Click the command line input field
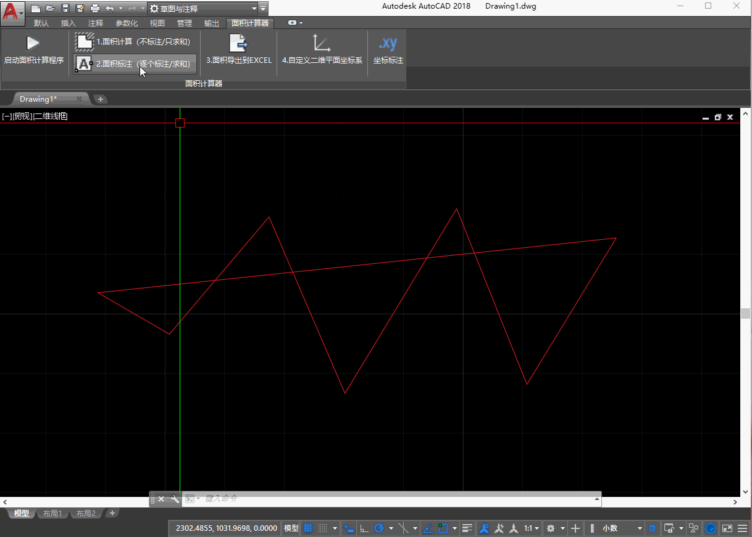 coord(395,498)
